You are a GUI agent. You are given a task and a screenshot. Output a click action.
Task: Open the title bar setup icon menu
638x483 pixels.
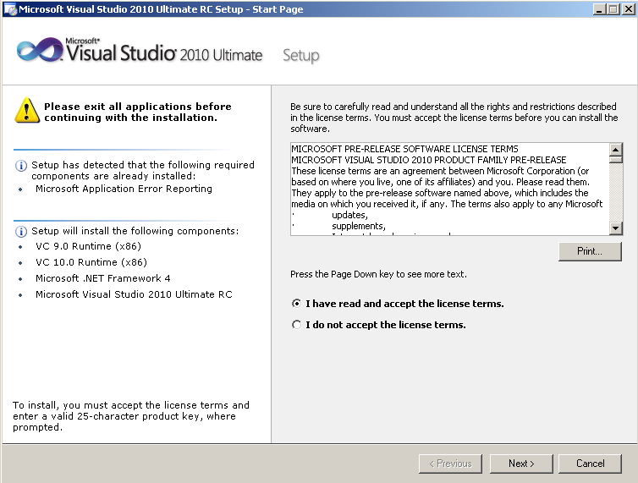point(11,9)
